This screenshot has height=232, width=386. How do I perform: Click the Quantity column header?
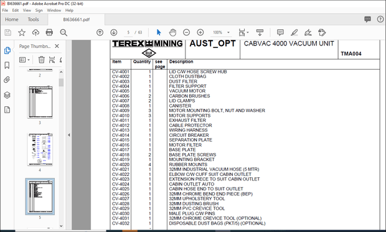142,62
